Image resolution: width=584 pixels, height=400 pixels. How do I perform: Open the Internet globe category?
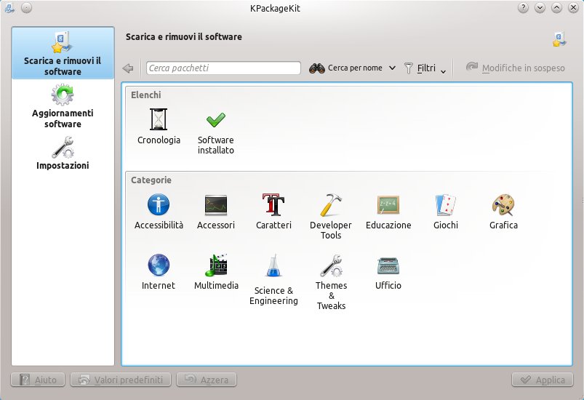click(x=159, y=265)
